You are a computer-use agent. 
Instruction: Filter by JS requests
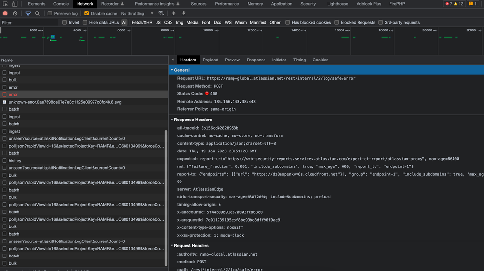[x=158, y=22]
